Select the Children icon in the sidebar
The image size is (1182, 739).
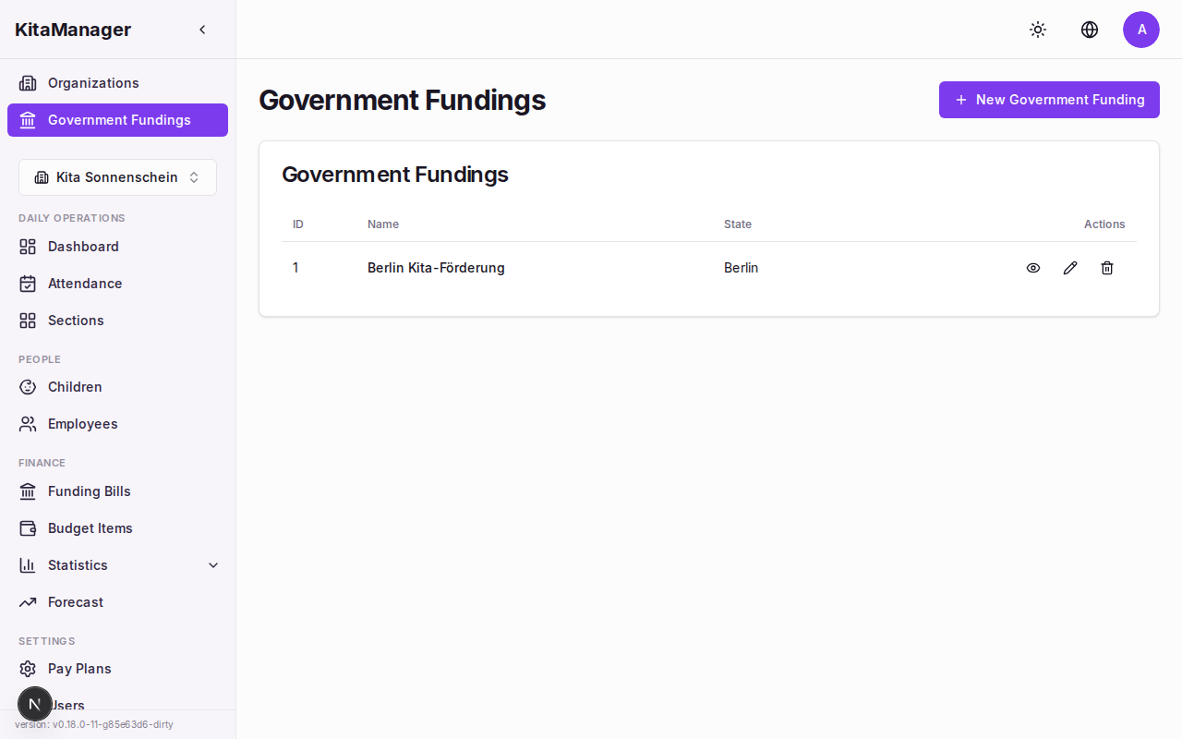[28, 387]
